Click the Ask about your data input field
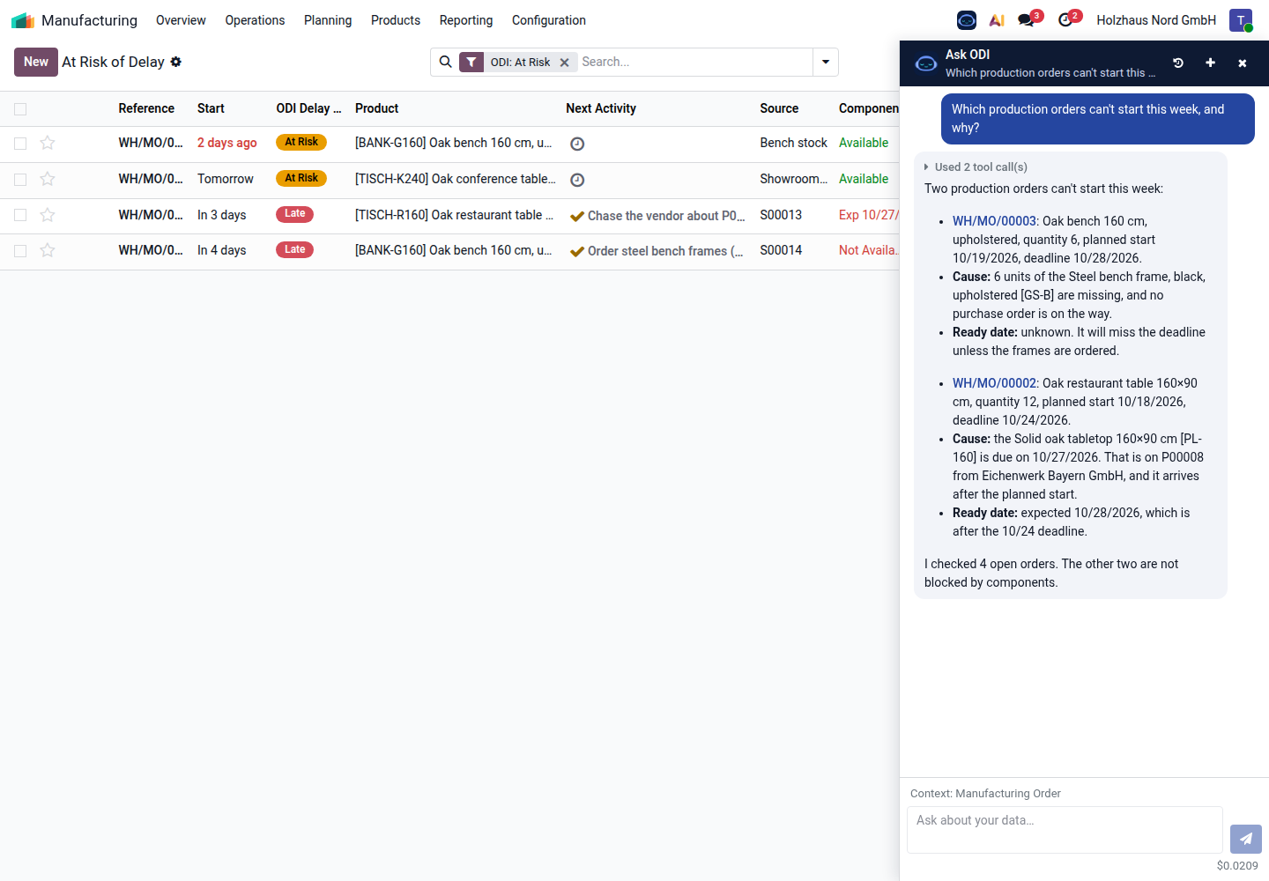The width and height of the screenshot is (1269, 881). coord(1065,830)
